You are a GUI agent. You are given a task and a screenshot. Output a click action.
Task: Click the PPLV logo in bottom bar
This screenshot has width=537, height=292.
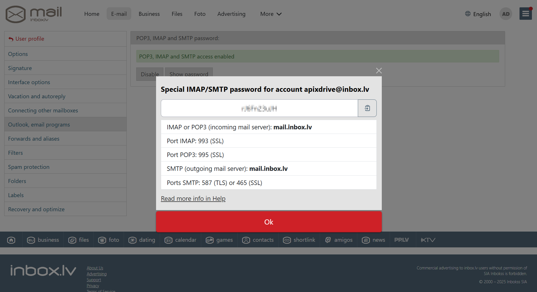point(402,240)
